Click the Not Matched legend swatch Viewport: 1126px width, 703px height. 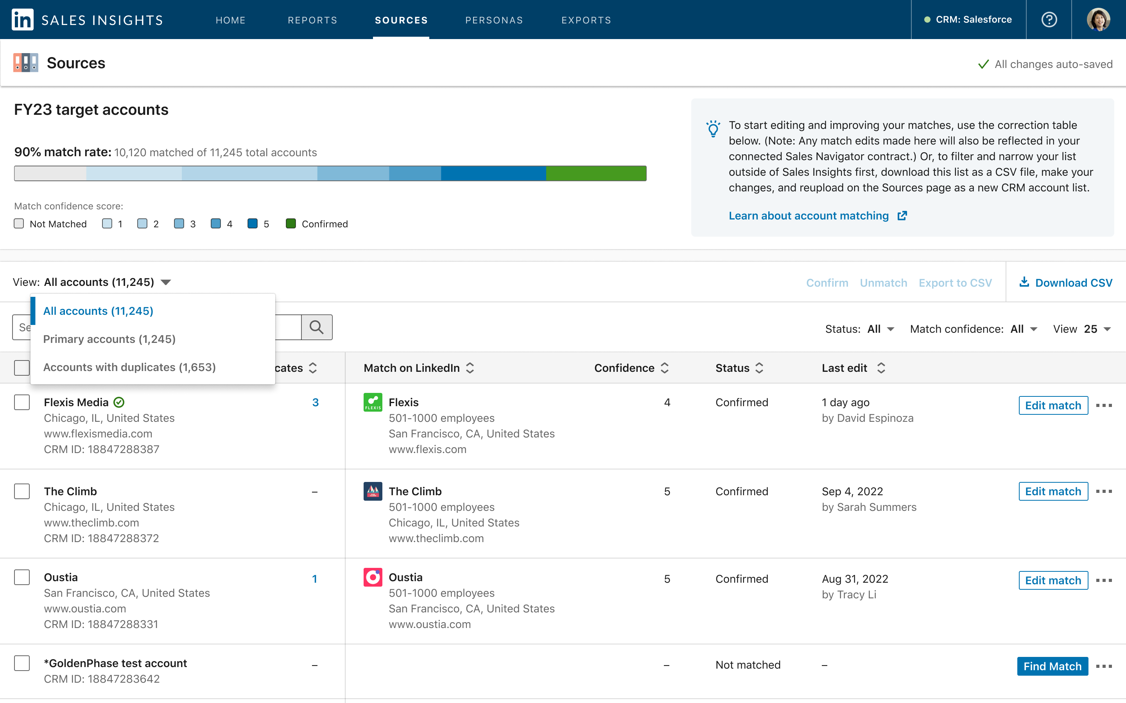(x=19, y=224)
